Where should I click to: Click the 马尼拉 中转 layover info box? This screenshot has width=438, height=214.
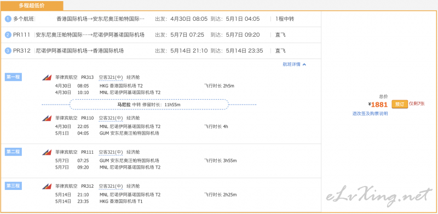click(x=149, y=105)
